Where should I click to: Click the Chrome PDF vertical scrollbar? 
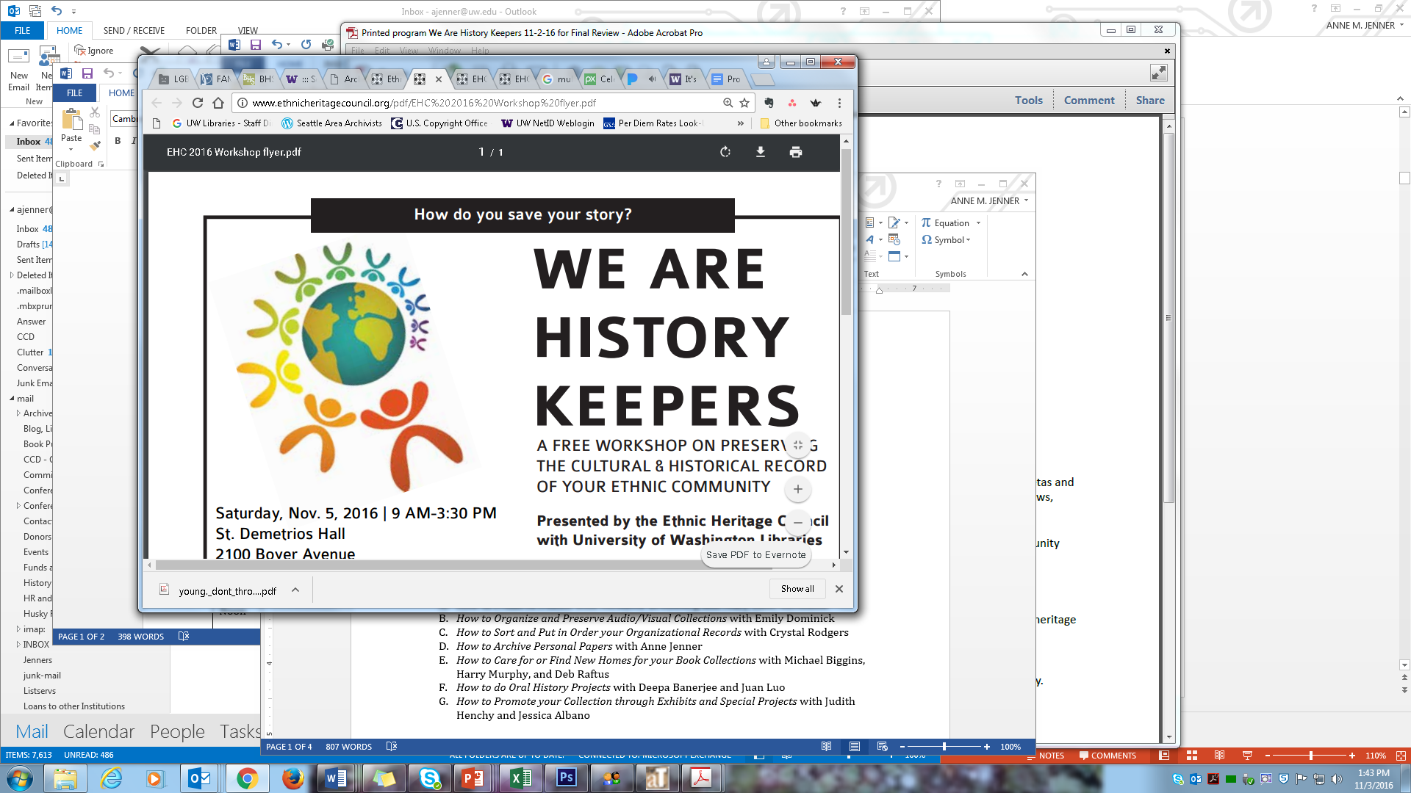[846, 233]
